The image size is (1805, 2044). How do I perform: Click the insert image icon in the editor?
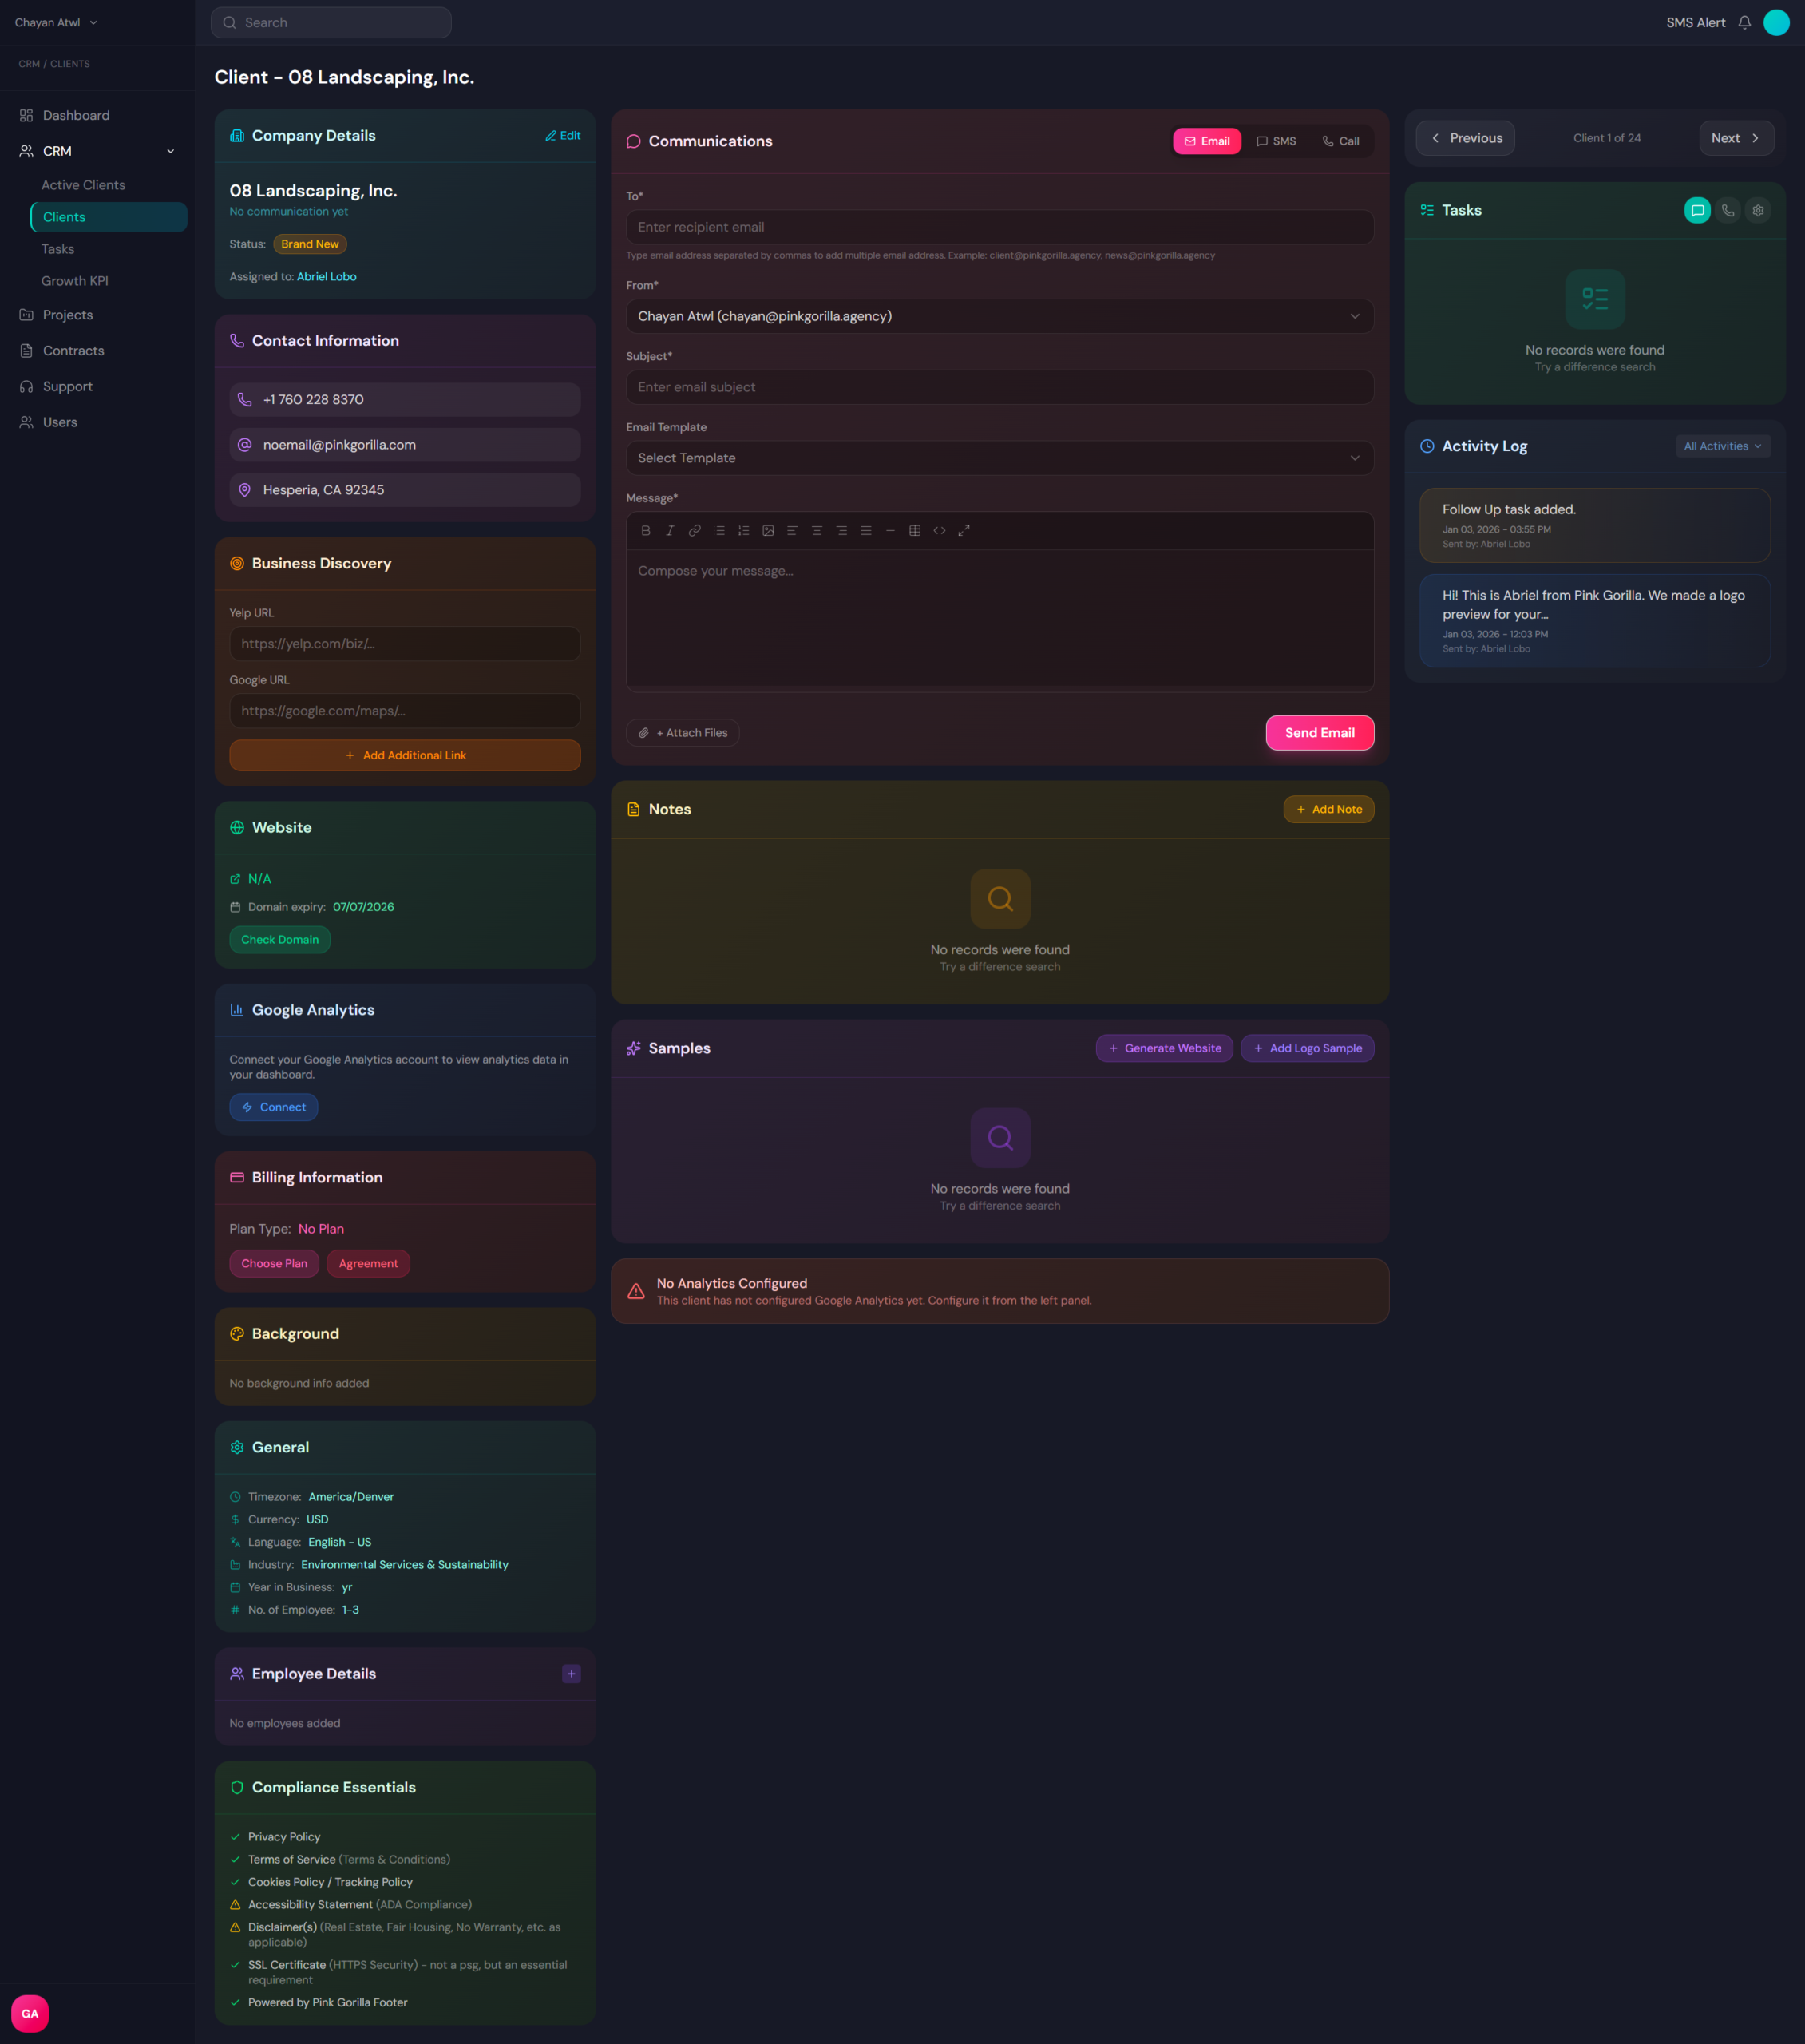coord(768,531)
